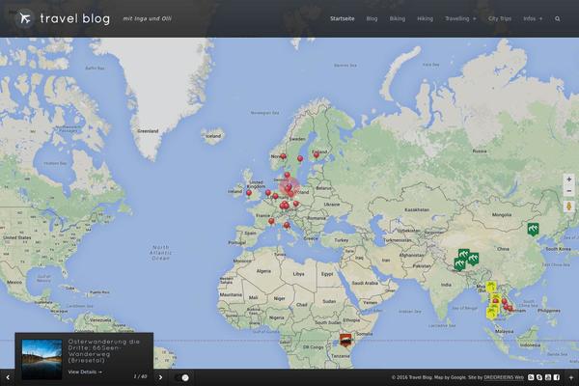
Task: Open the search magnifier in the navigation
Action: [x=557, y=19]
